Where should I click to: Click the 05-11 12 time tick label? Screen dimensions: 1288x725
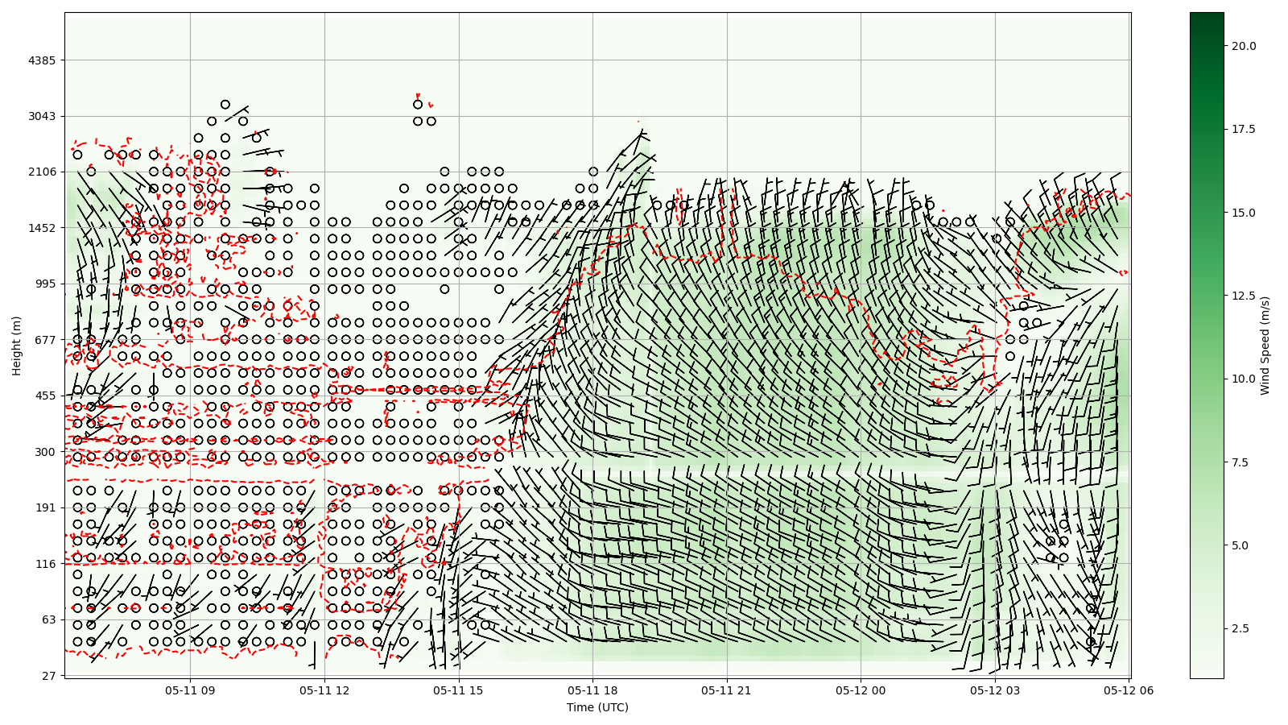click(324, 690)
